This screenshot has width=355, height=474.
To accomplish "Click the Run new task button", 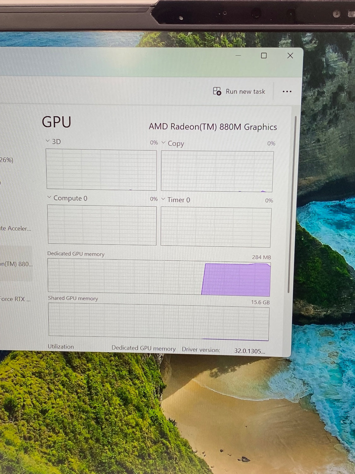I will pyautogui.click(x=239, y=92).
